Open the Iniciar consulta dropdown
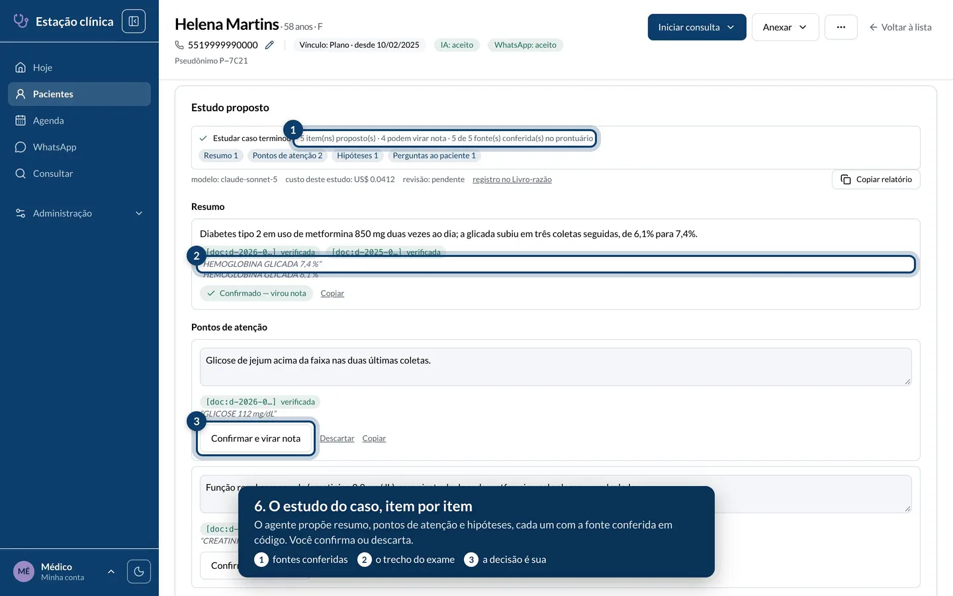 (x=697, y=27)
